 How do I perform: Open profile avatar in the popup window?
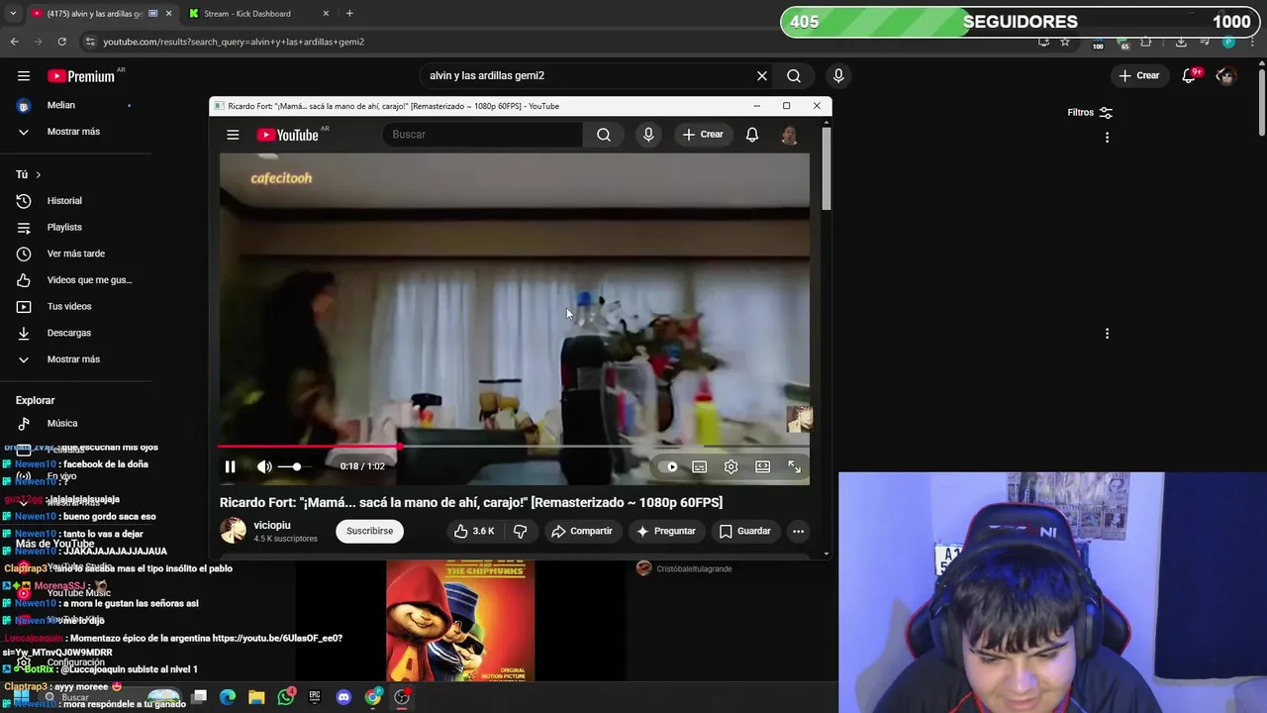click(789, 135)
